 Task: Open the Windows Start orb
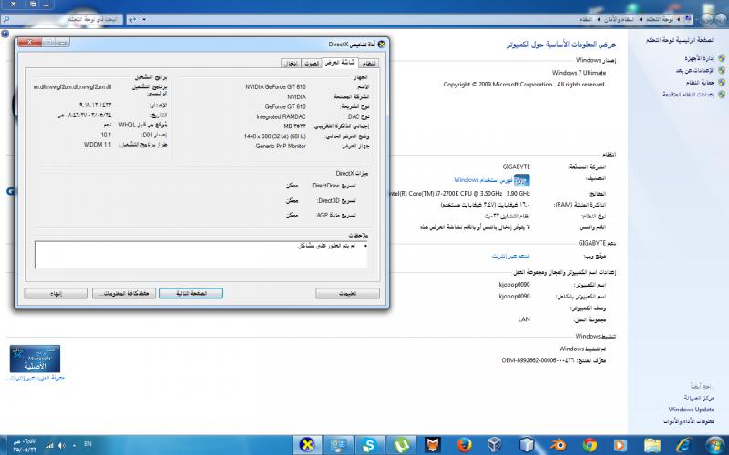coord(715,445)
